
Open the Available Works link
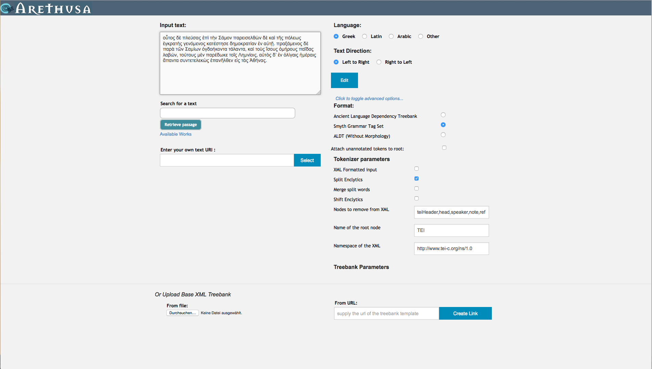(x=176, y=134)
